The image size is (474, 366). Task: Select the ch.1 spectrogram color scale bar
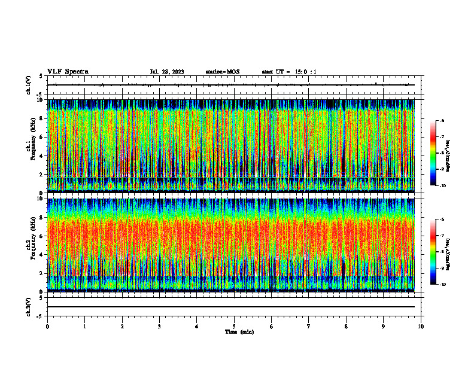(x=433, y=153)
